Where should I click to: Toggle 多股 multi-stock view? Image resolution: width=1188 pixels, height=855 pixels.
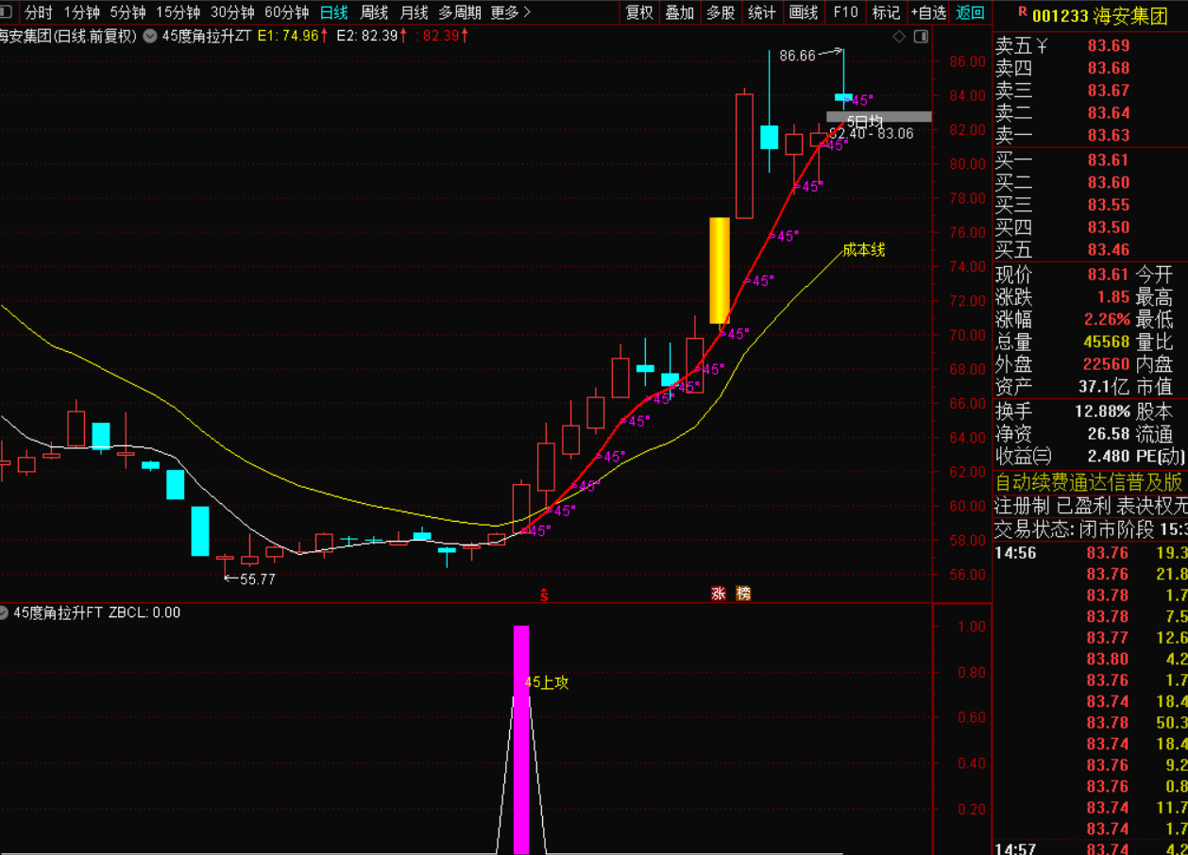[721, 12]
